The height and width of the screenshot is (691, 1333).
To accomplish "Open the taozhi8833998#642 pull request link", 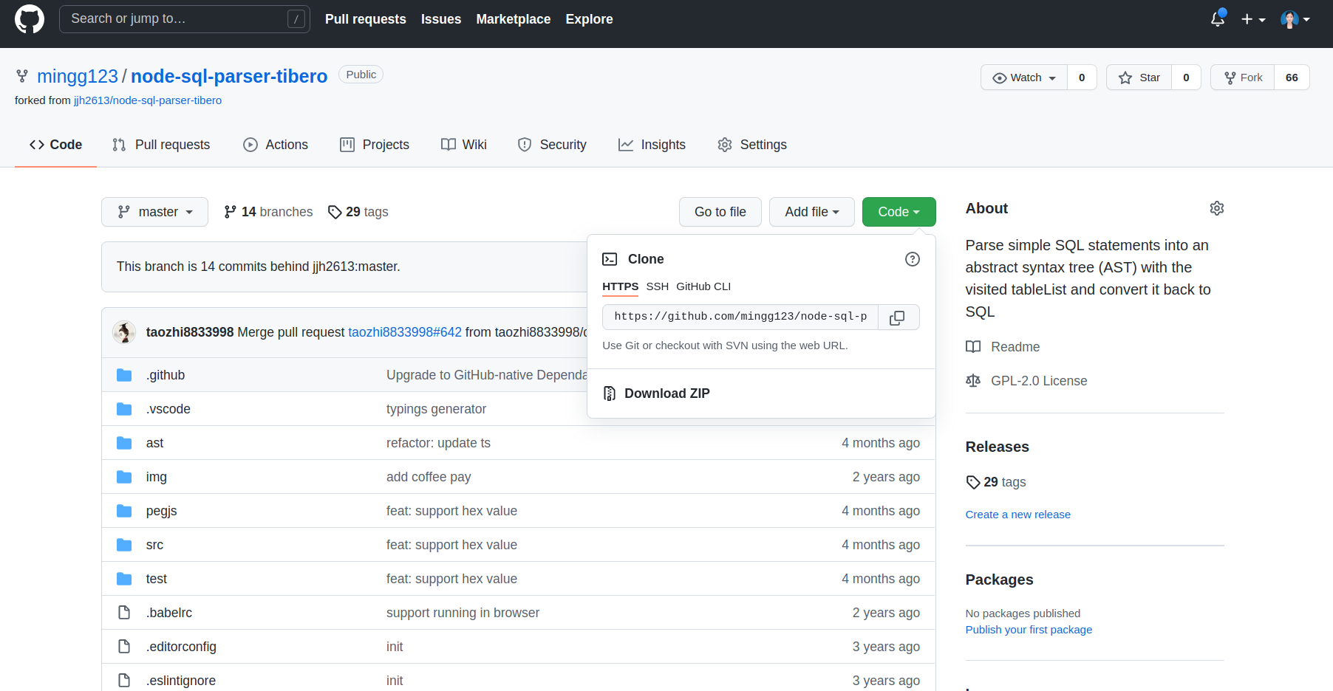I will 405,332.
